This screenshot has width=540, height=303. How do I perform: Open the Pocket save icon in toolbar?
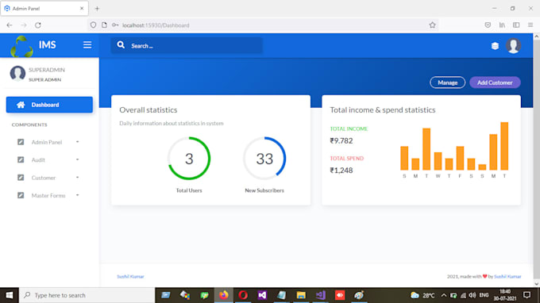[488, 25]
